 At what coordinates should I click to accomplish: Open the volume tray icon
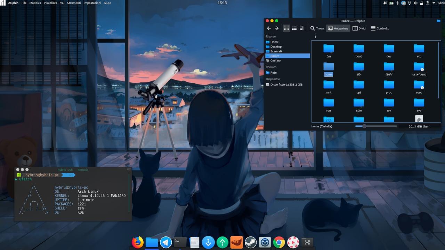coord(415,3)
